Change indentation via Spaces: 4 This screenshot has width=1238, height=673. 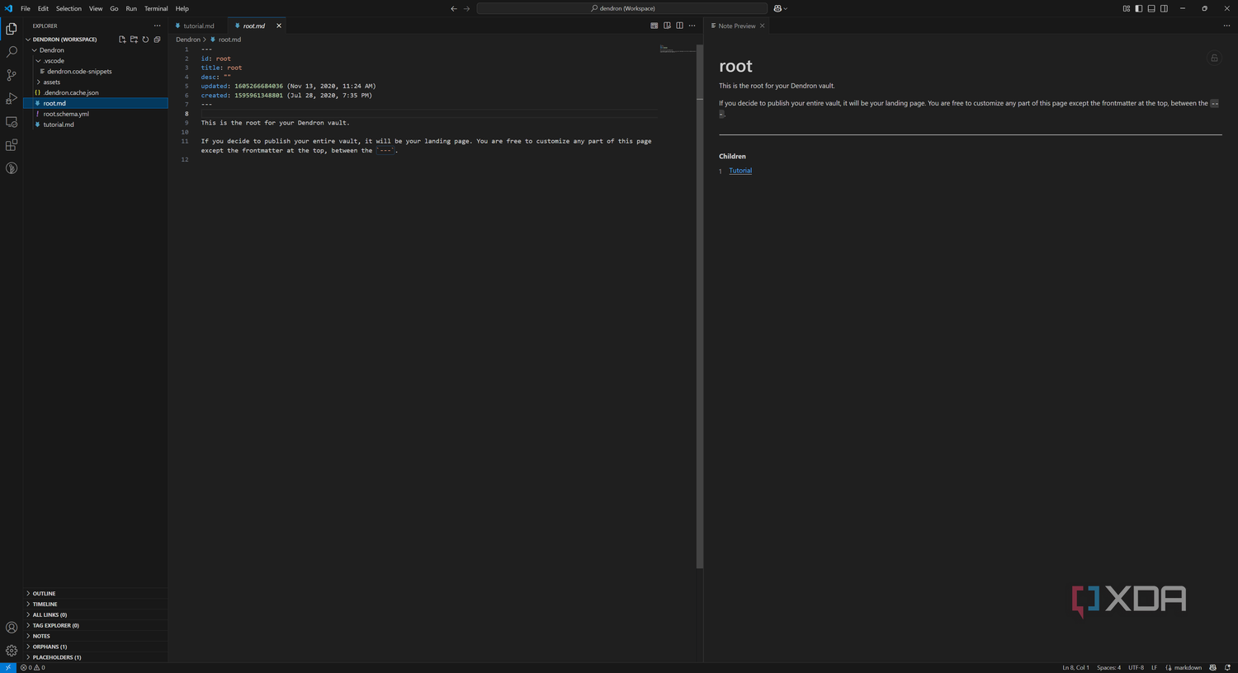tap(1108, 667)
